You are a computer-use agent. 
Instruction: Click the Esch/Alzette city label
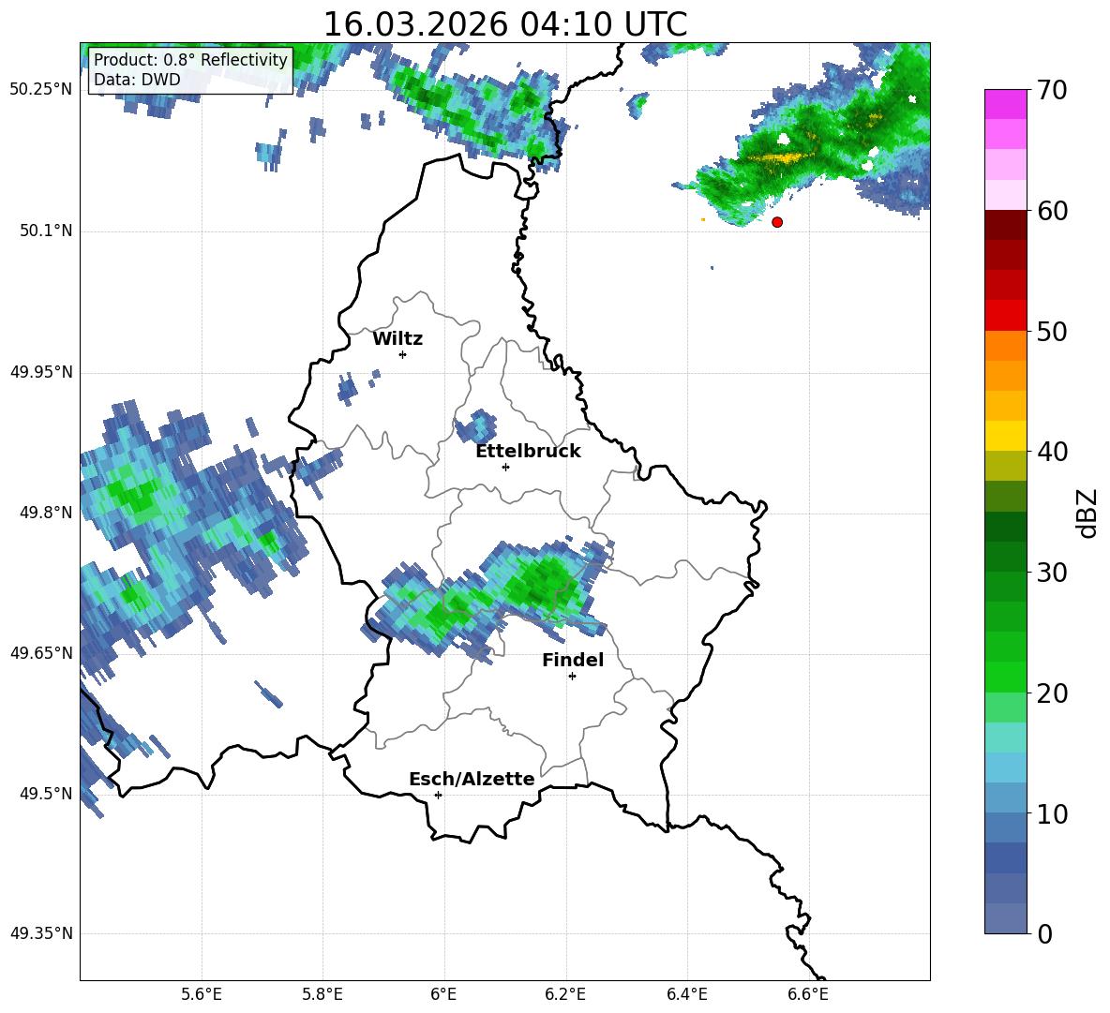[472, 780]
